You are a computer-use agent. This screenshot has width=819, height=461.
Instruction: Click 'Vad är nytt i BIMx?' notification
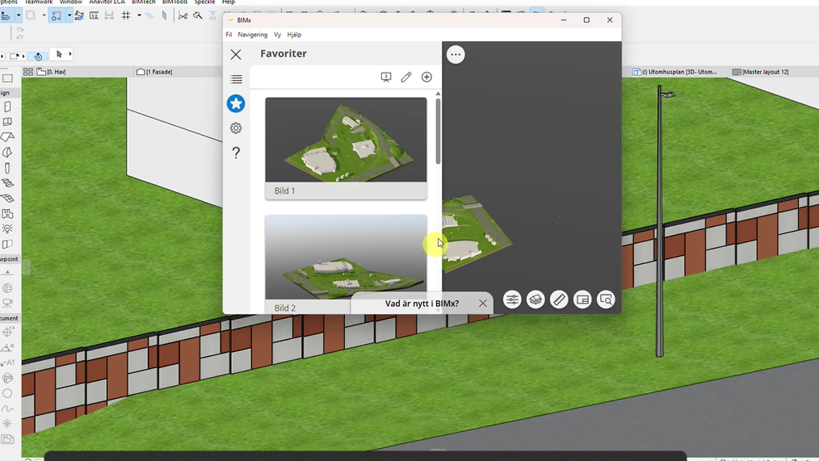click(422, 304)
